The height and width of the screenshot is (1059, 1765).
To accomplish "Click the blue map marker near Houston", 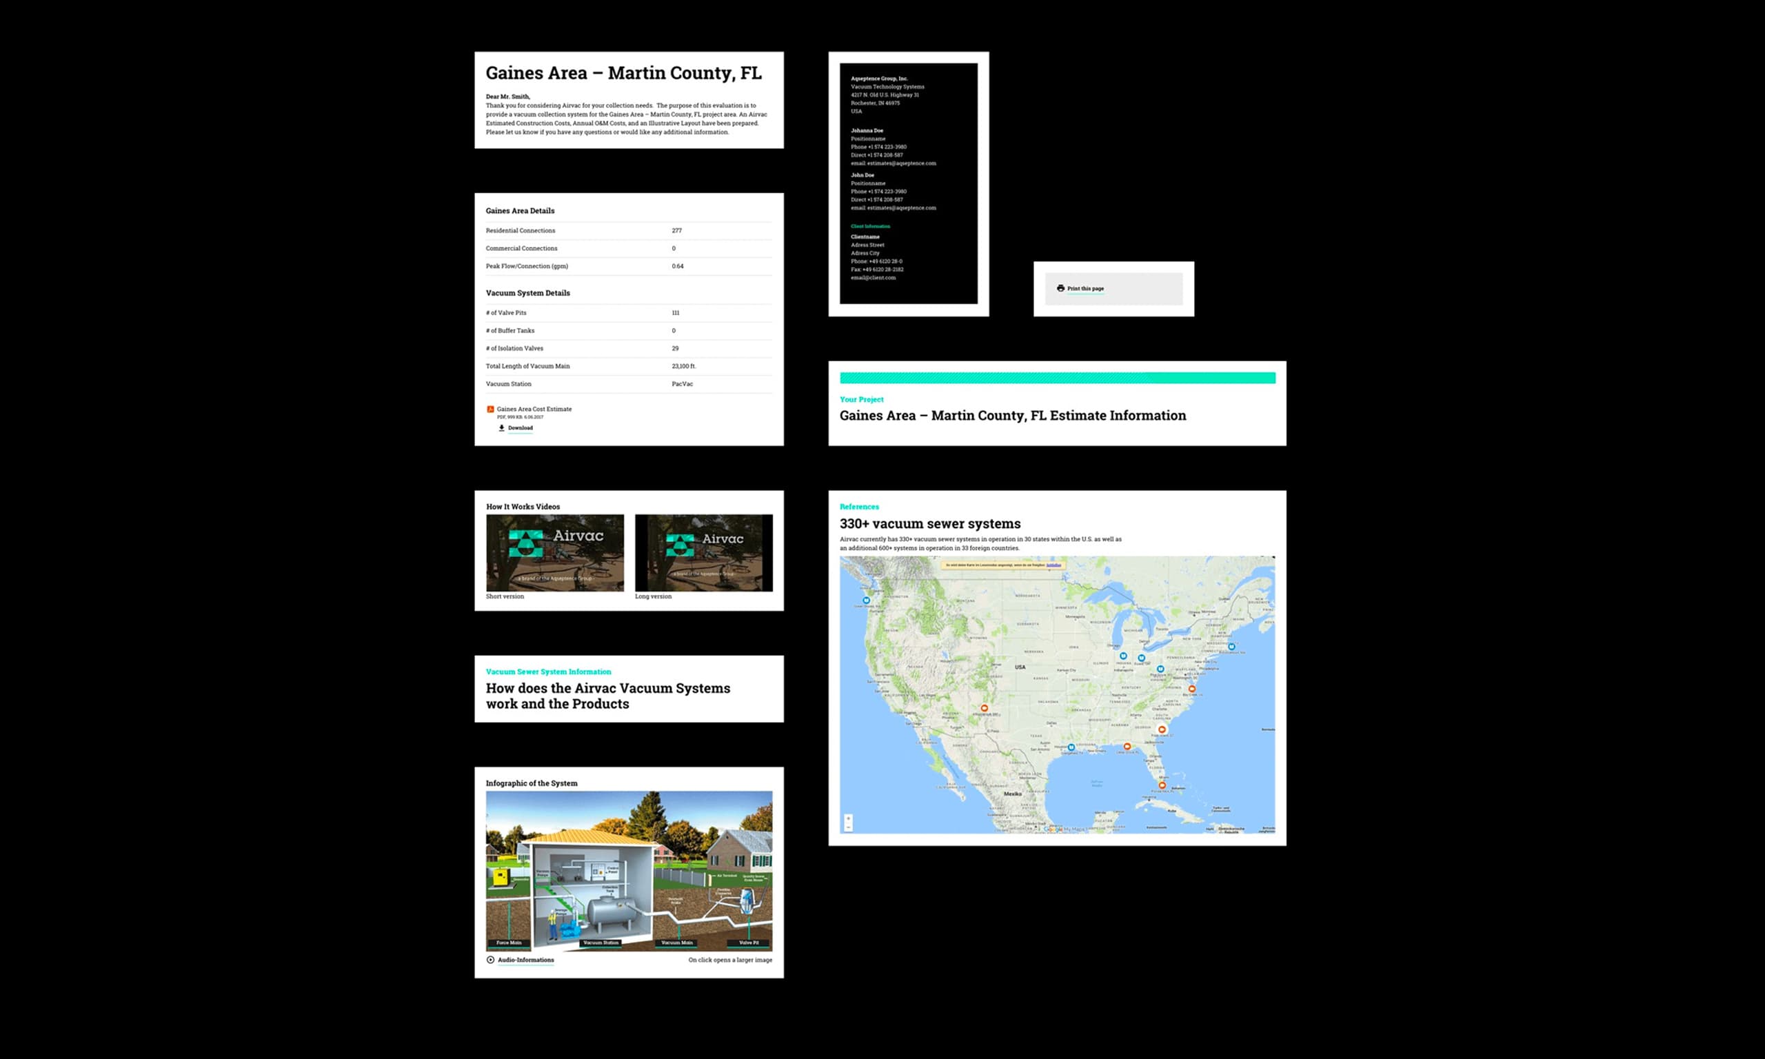I will [1071, 747].
